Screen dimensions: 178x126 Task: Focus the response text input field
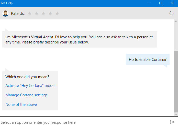coord(82,122)
